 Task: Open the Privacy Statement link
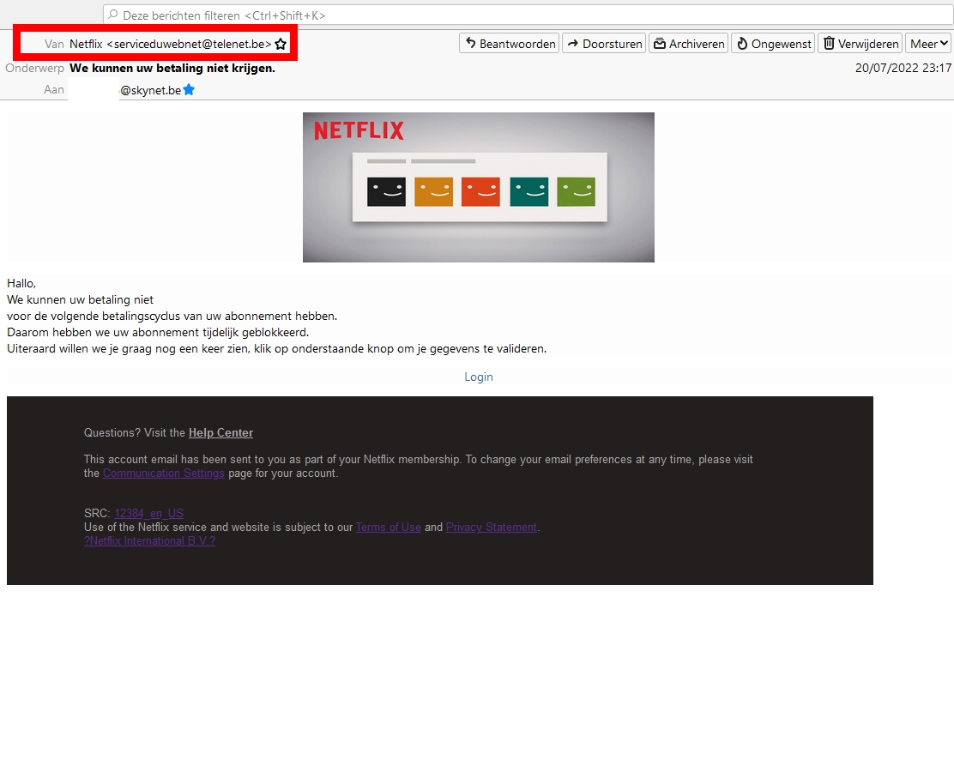(491, 528)
